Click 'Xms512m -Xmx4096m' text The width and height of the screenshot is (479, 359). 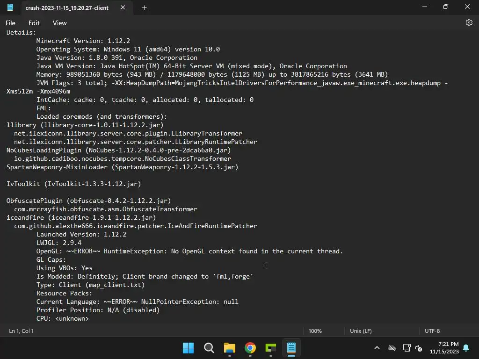click(38, 91)
